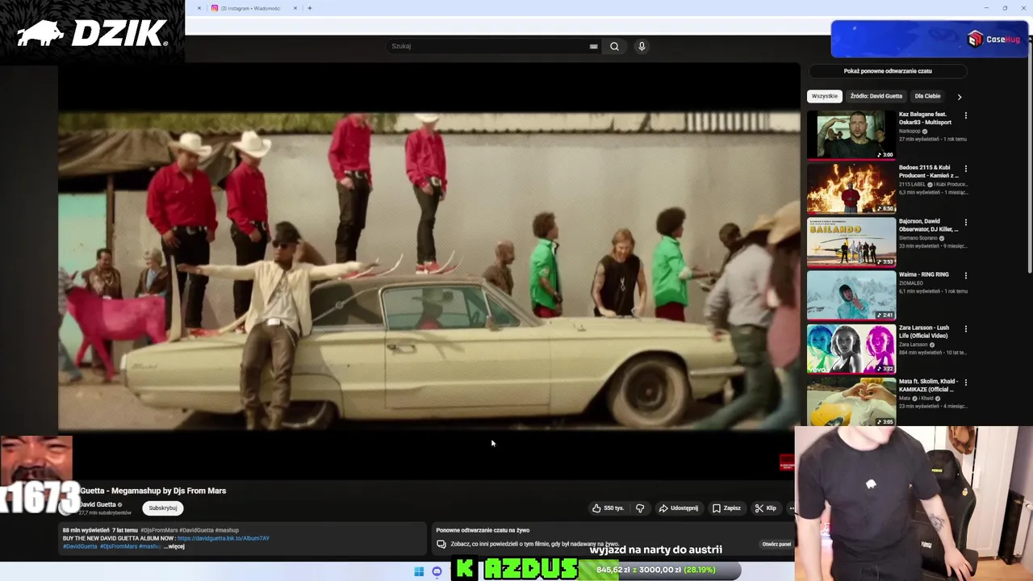
Task: Click the chat replay bubble icon
Action: click(x=441, y=544)
